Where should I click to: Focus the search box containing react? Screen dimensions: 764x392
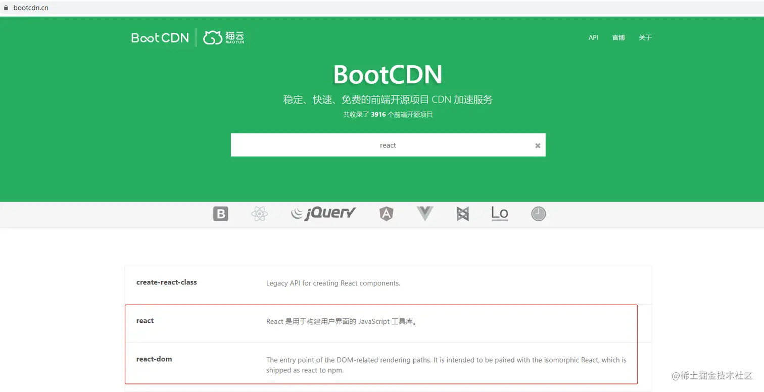[388, 145]
